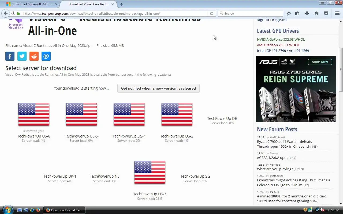Show bookmarks list icon
This screenshot has height=214, width=343.
tap(297, 13)
